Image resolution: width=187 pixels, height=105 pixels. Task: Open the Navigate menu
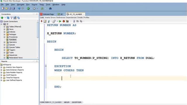point(20,5)
